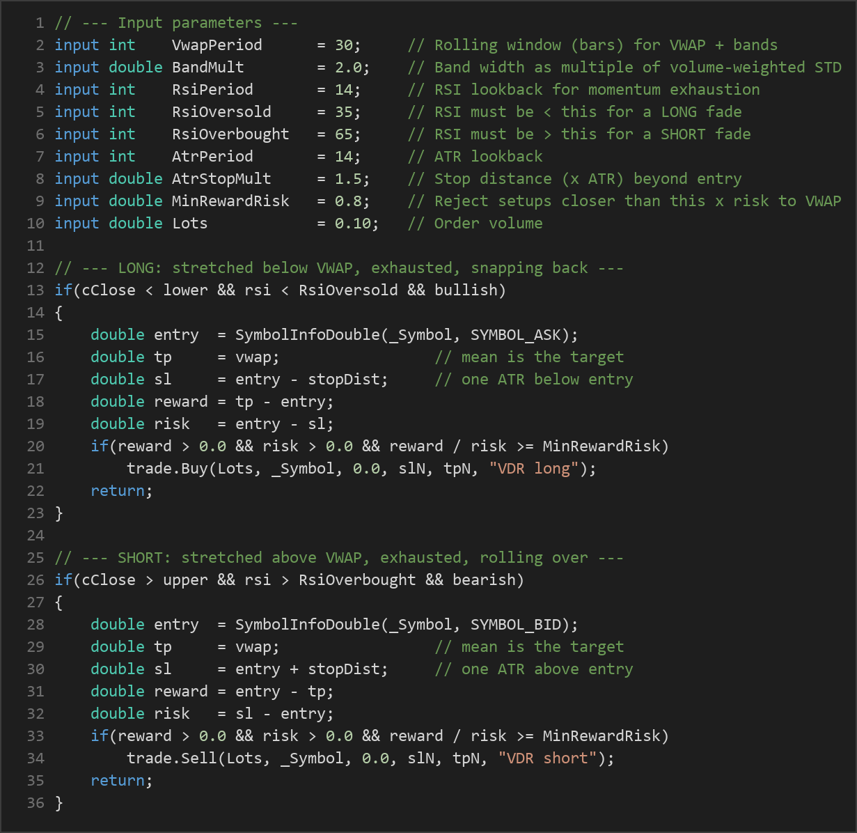
Task: Click 'entry - stopDist' on line 17
Action: click(308, 380)
